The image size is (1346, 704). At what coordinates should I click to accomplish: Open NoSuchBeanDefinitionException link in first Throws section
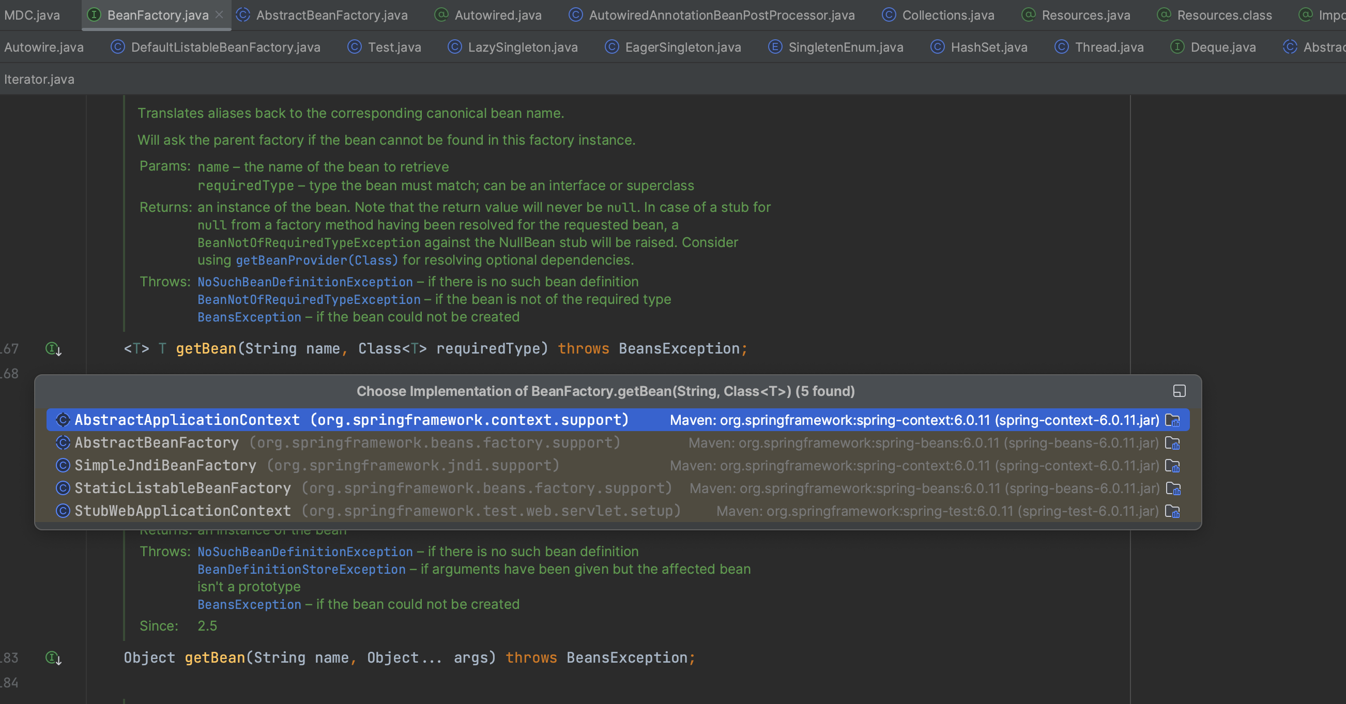pyautogui.click(x=305, y=282)
